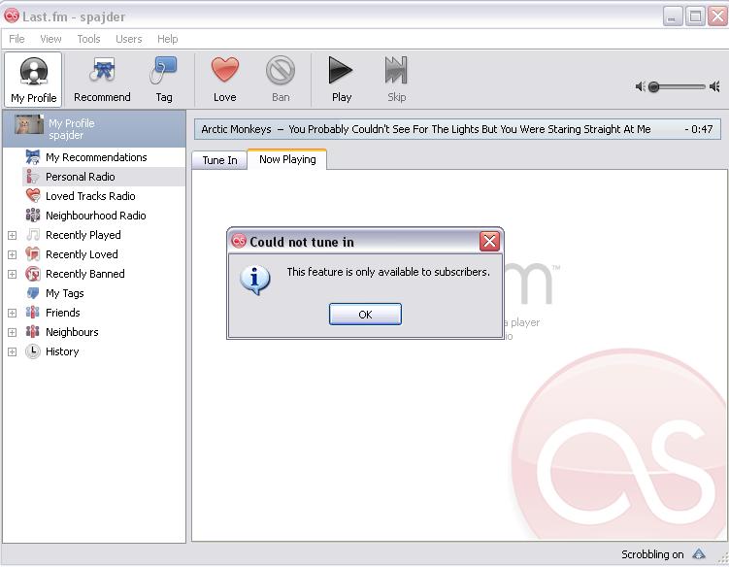729x567 pixels.
Task: Click the Tag toolbar icon
Action: point(163,70)
